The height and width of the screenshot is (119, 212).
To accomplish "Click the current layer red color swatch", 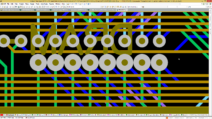I will pos(2,115).
